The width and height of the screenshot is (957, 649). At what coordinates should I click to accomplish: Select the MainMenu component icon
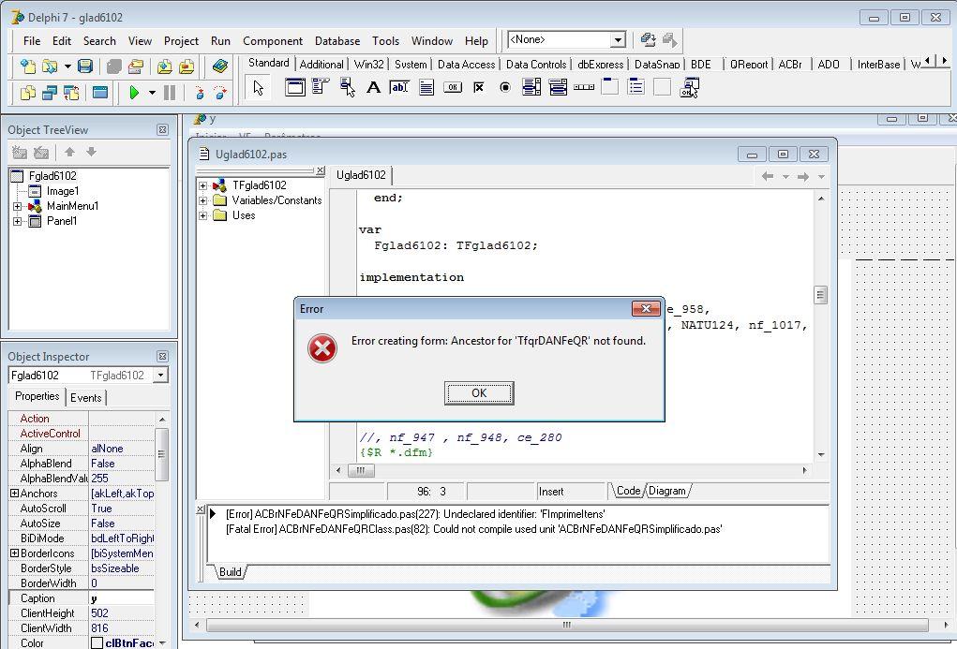(321, 87)
